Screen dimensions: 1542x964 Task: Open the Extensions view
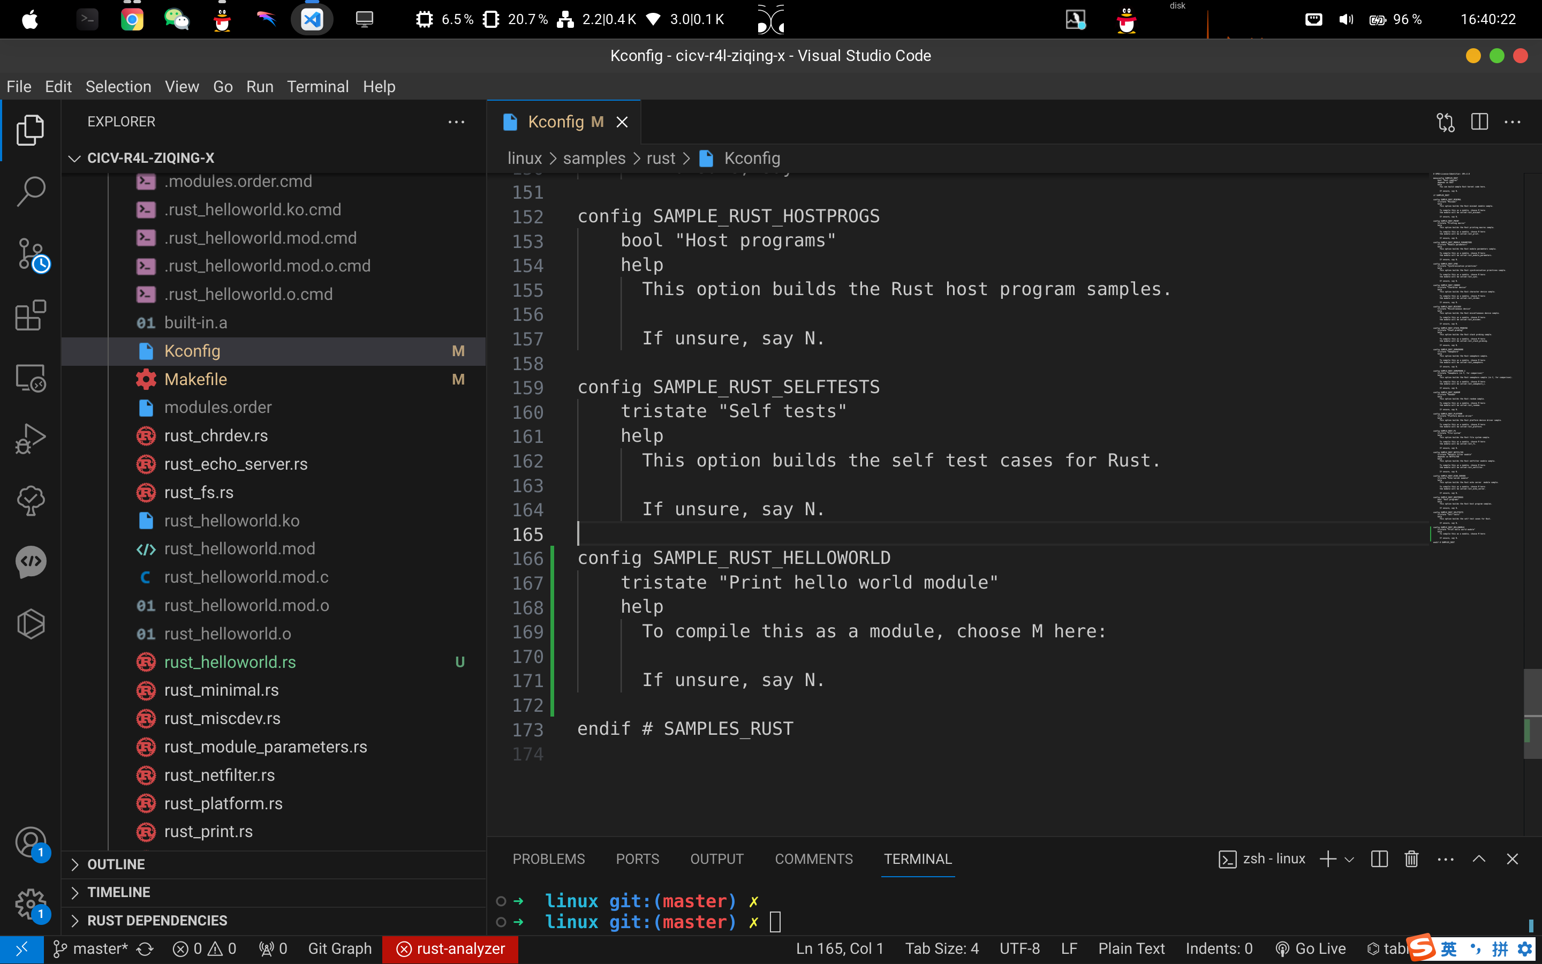point(30,315)
